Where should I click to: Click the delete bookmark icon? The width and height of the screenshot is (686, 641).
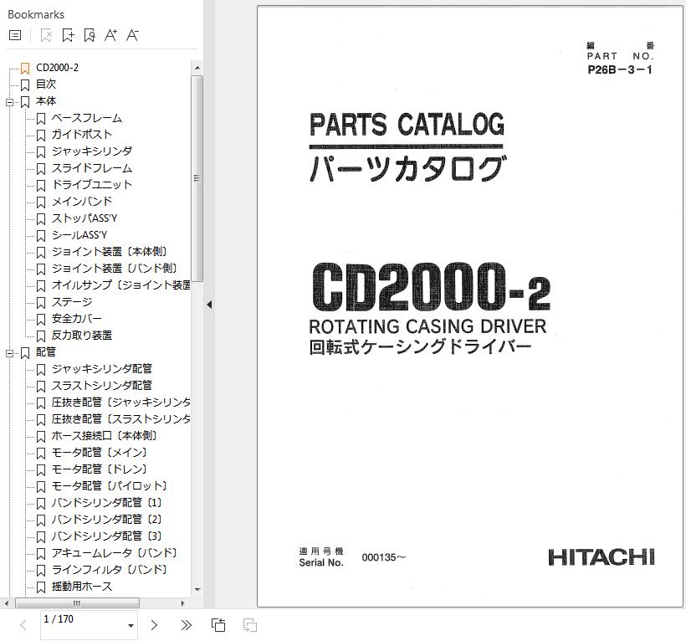point(46,35)
